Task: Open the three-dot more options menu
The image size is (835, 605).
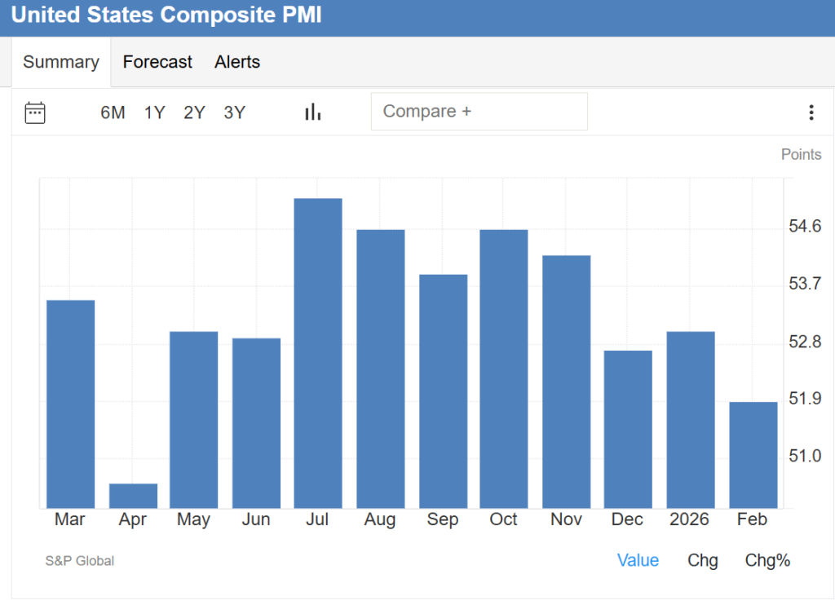Action: [x=811, y=113]
